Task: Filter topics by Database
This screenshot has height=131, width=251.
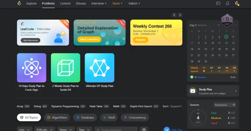Action: [85, 118]
